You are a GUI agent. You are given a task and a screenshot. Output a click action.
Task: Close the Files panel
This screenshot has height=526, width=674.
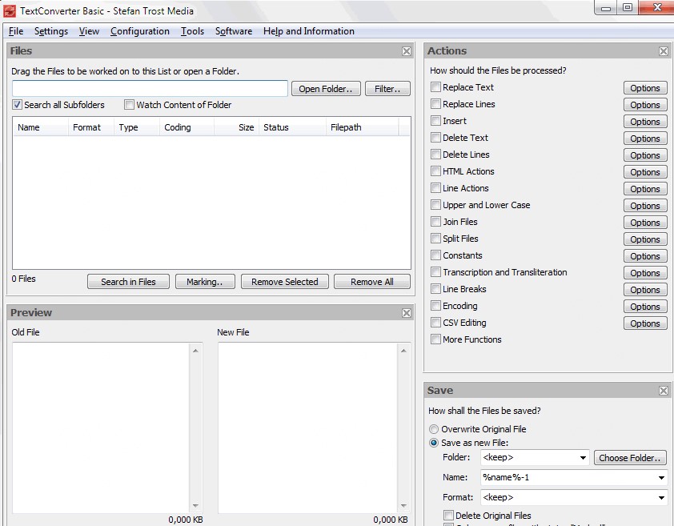point(407,51)
